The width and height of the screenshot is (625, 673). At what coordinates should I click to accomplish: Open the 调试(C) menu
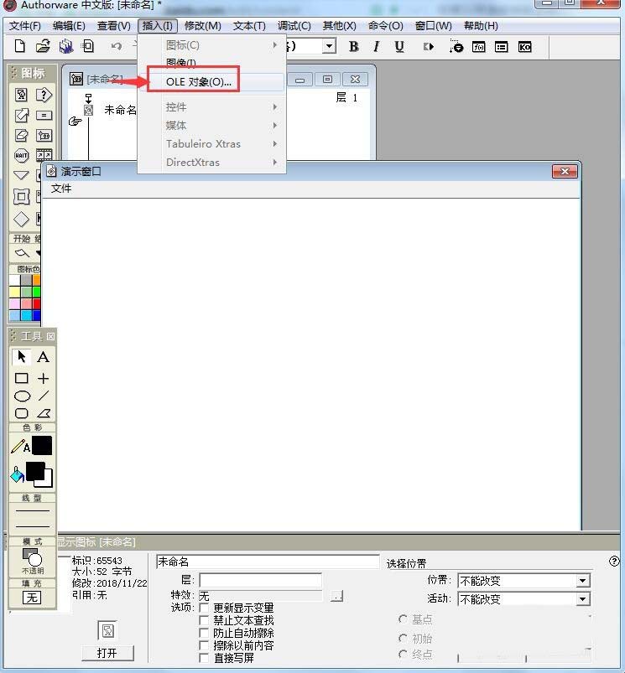point(294,26)
